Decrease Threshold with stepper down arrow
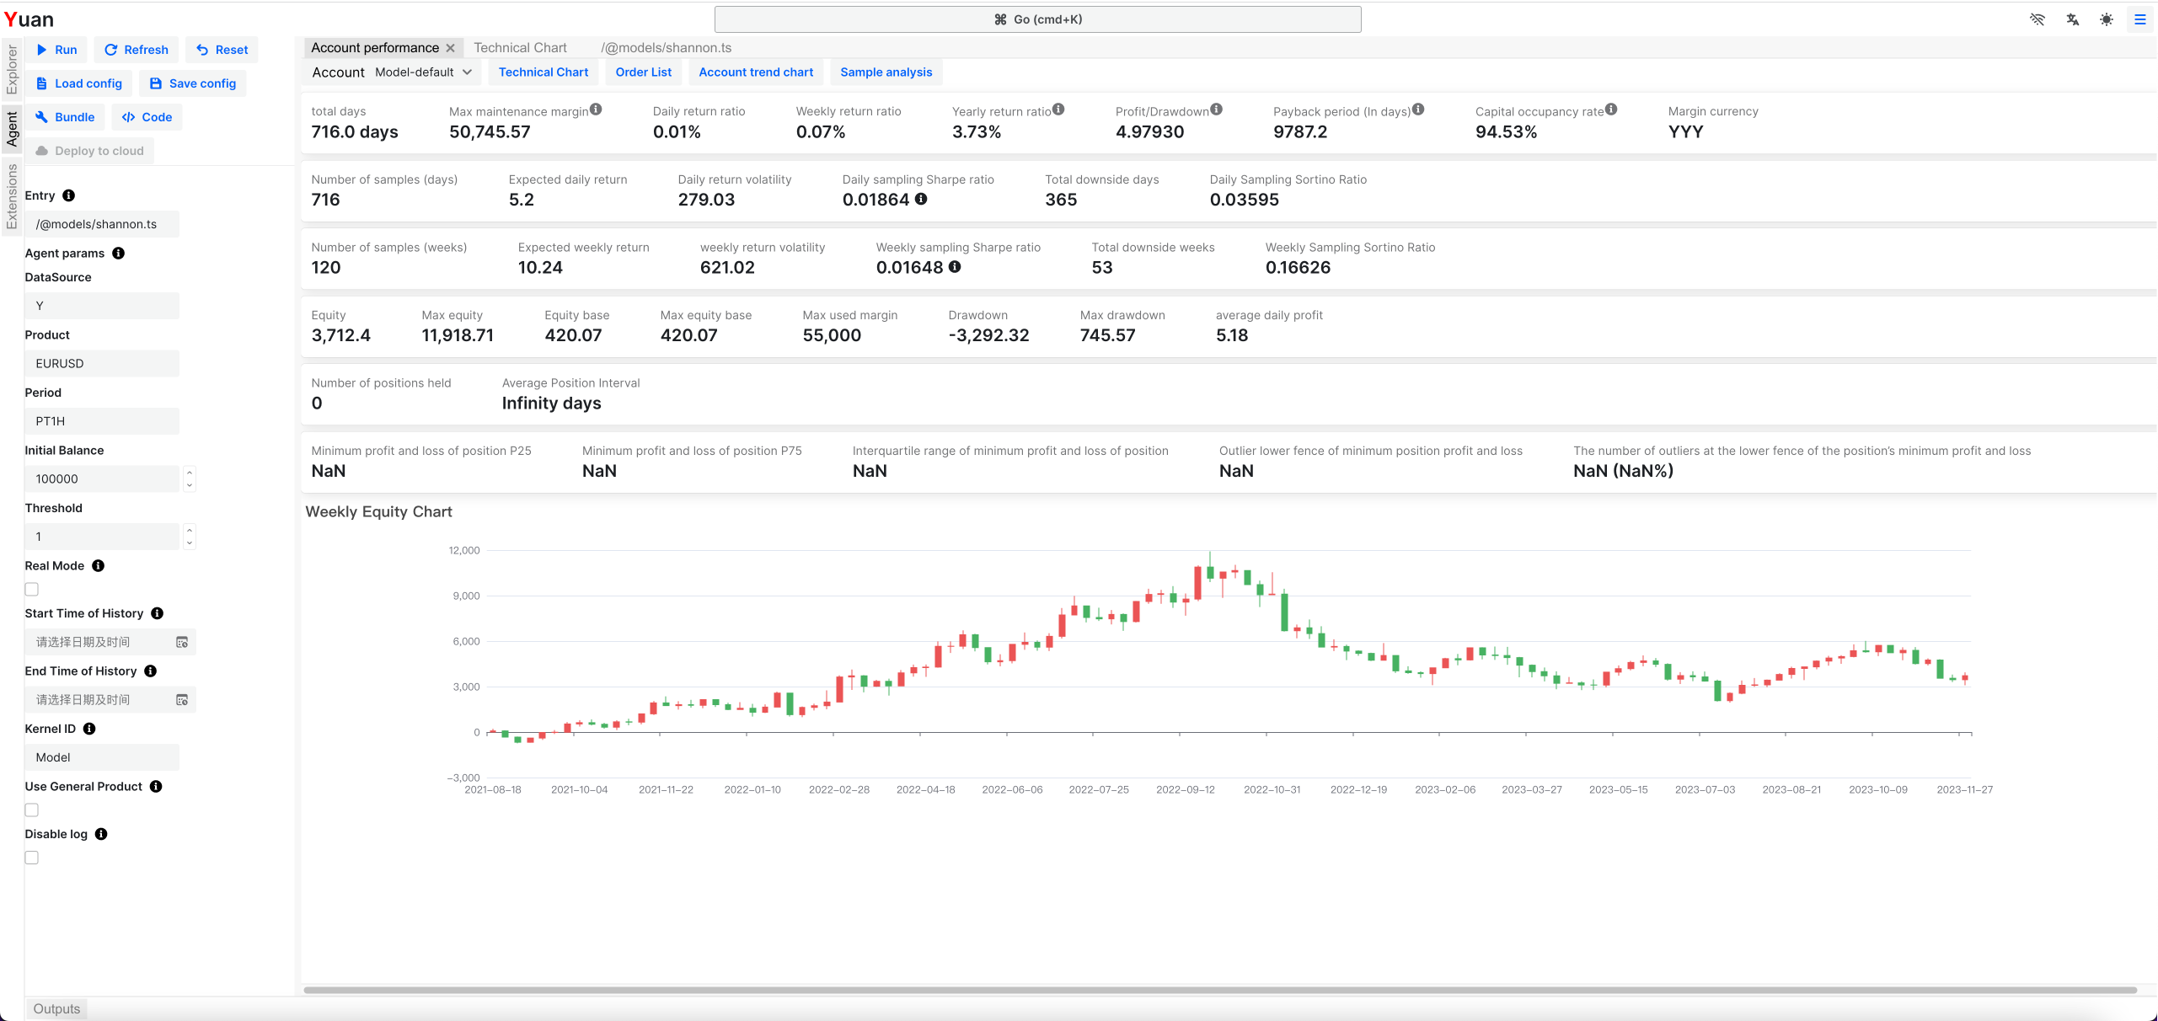 click(190, 543)
